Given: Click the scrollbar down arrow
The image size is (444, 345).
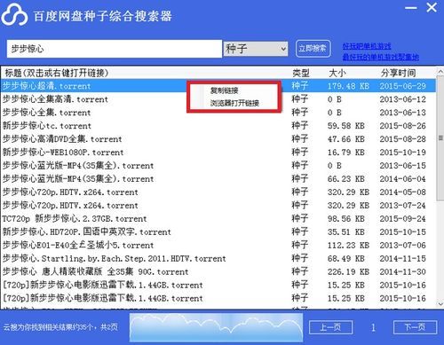Looking at the screenshot, I should [x=440, y=303].
